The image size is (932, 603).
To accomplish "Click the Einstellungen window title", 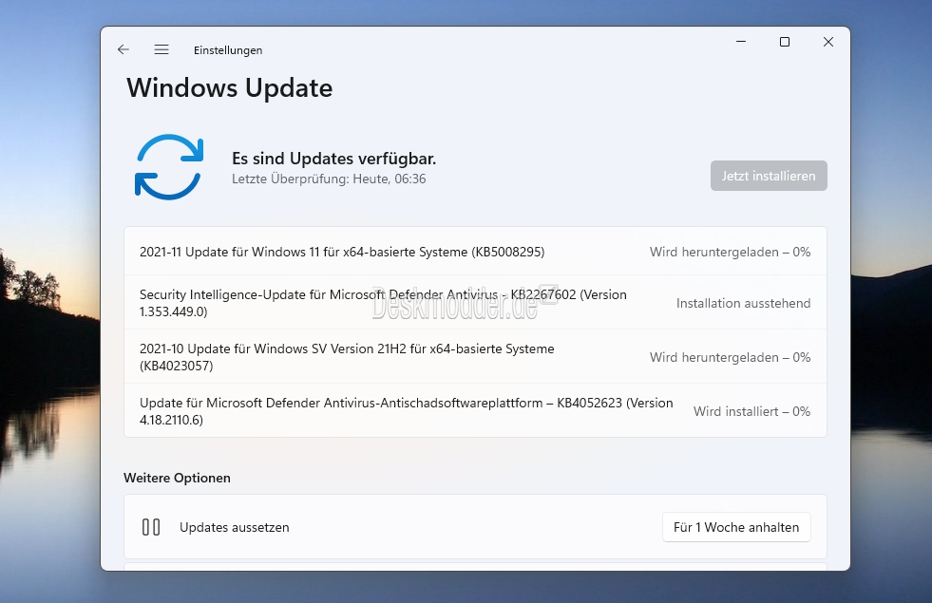I will pyautogui.click(x=228, y=50).
